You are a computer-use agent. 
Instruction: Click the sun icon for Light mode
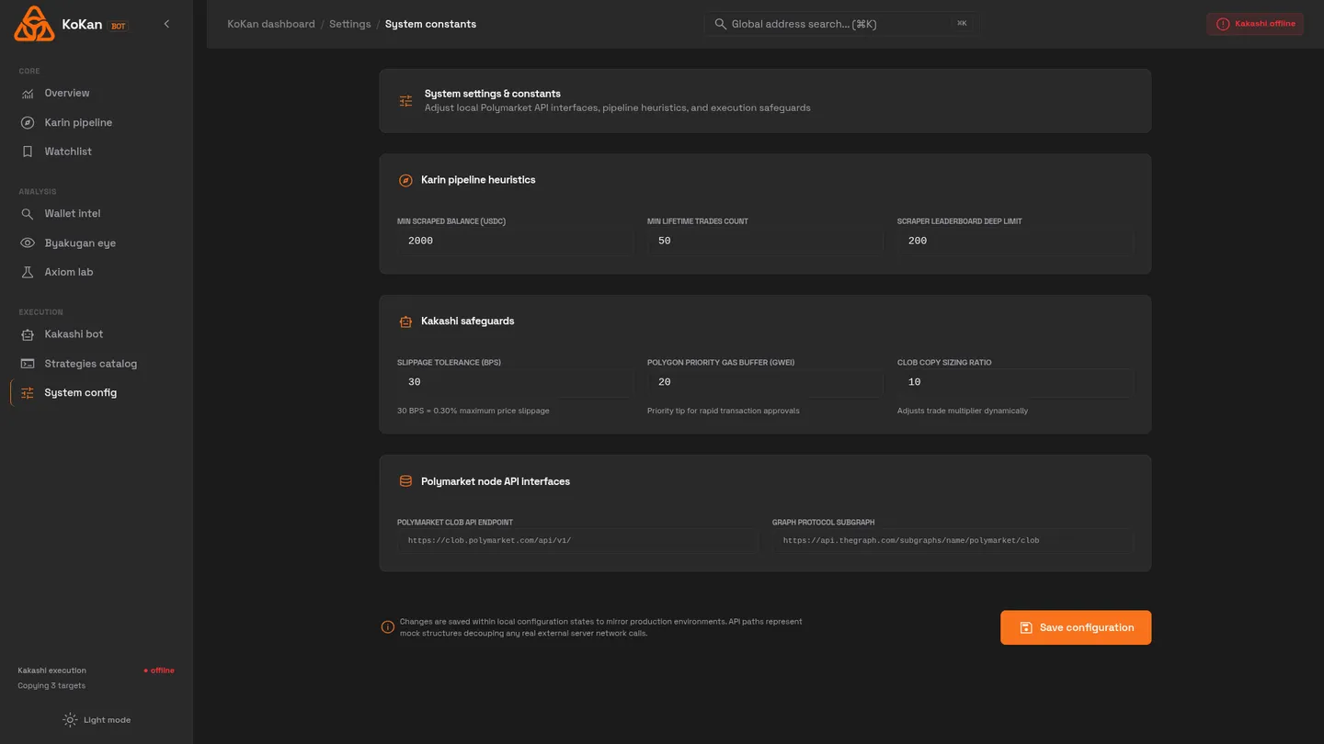tap(70, 720)
